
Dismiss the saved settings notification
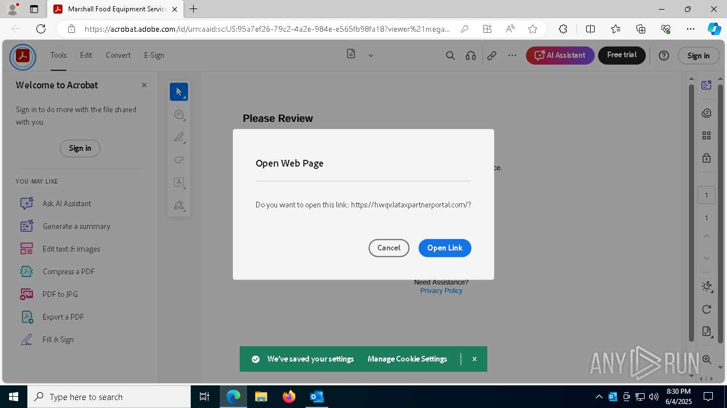(x=474, y=359)
